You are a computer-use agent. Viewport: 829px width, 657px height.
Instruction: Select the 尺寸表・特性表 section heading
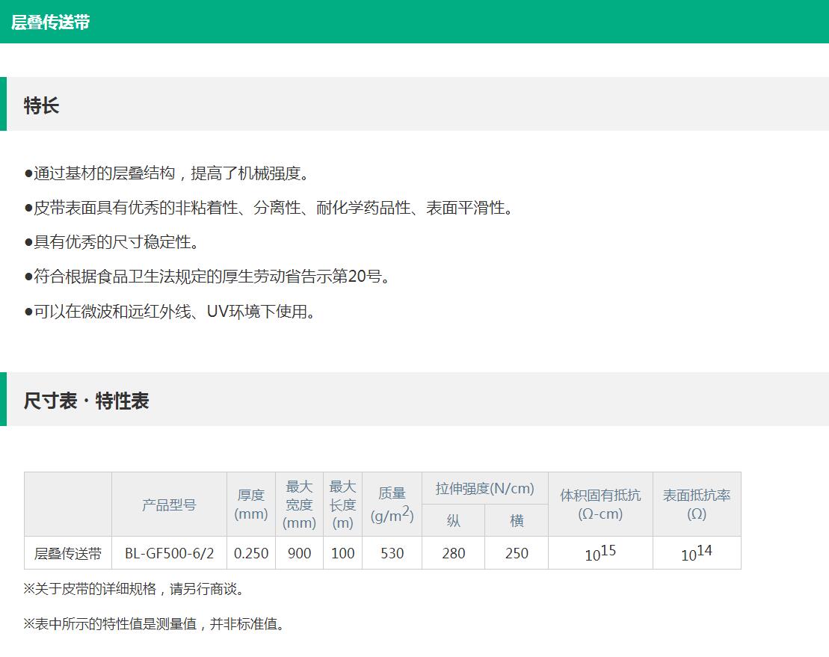(86, 401)
